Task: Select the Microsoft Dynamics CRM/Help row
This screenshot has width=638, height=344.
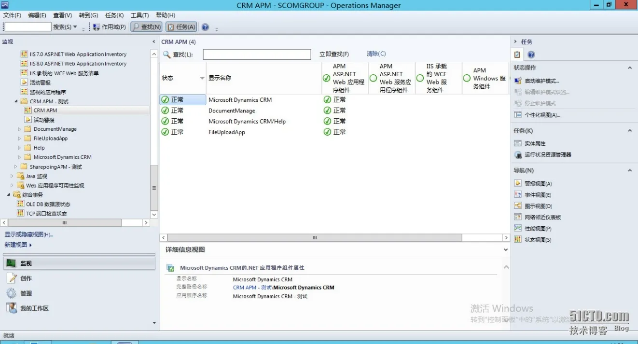Action: click(x=334, y=121)
